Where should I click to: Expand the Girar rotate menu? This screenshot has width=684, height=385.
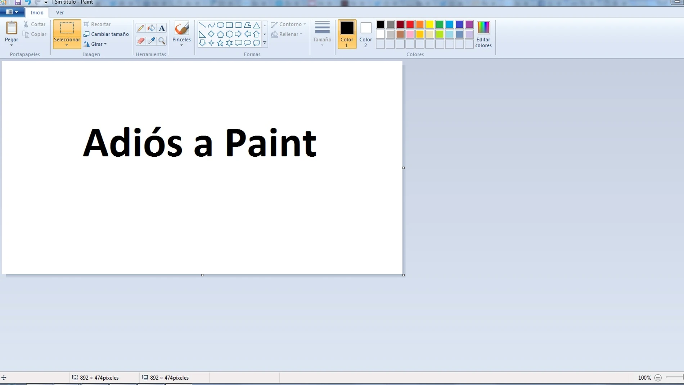95,44
